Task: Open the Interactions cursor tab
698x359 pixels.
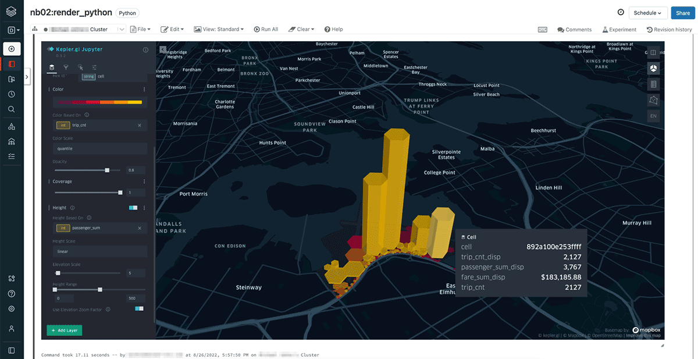Action: click(80, 67)
